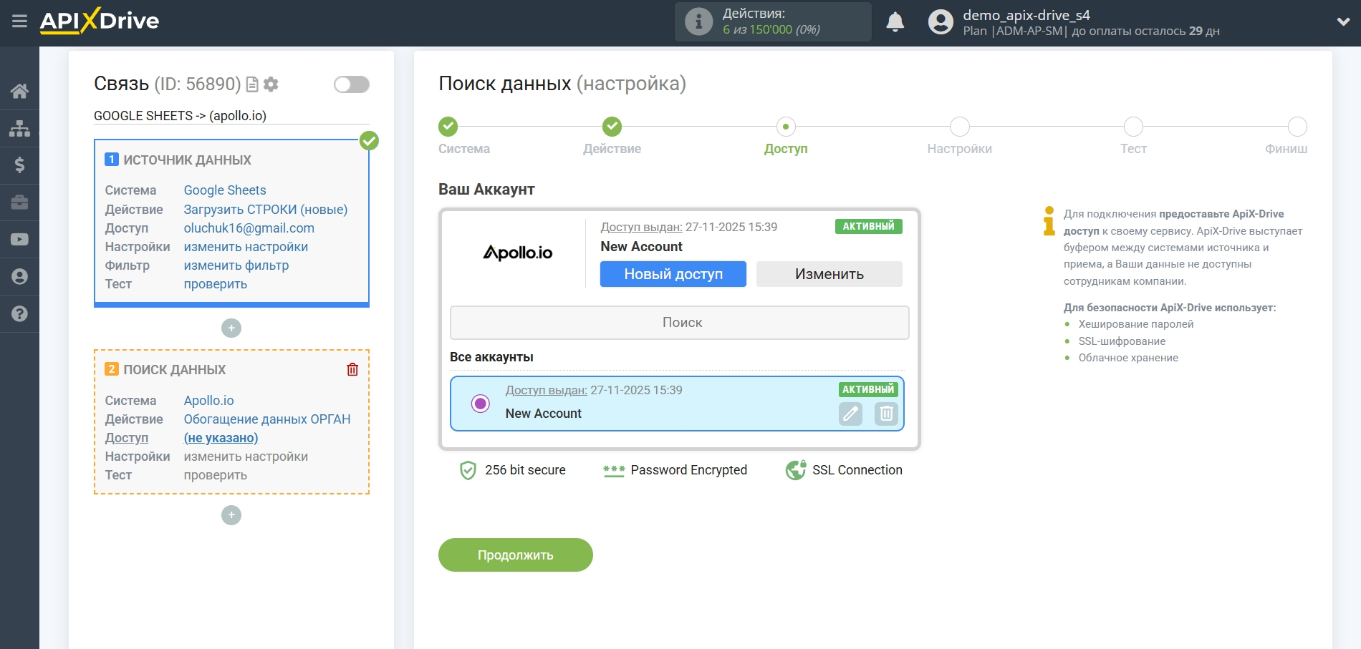The image size is (1361, 649).
Task: Open the billing dollar icon in sidebar
Action: click(19, 165)
